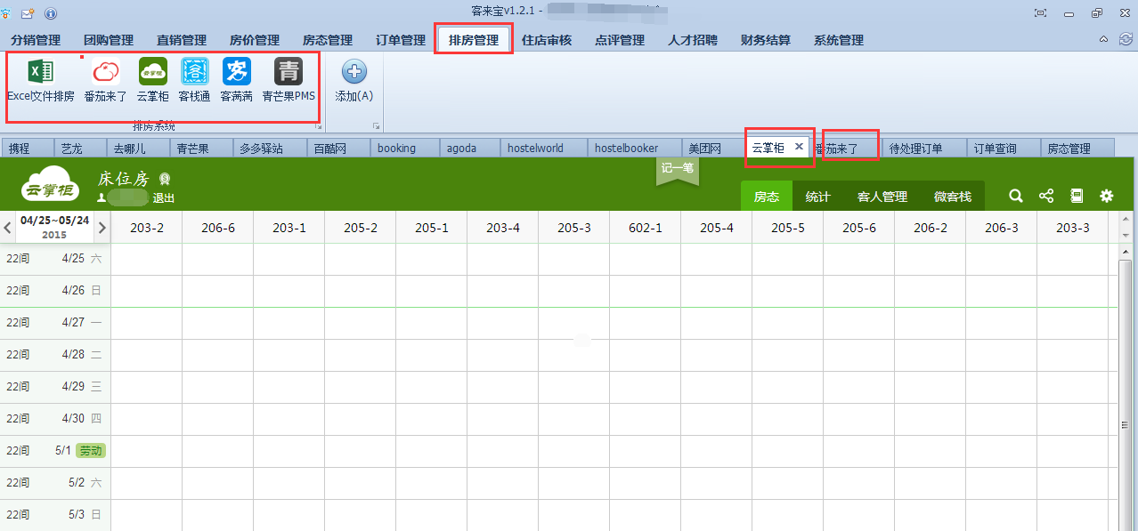
Task: Open the notebook icon in the green bar
Action: click(1077, 196)
